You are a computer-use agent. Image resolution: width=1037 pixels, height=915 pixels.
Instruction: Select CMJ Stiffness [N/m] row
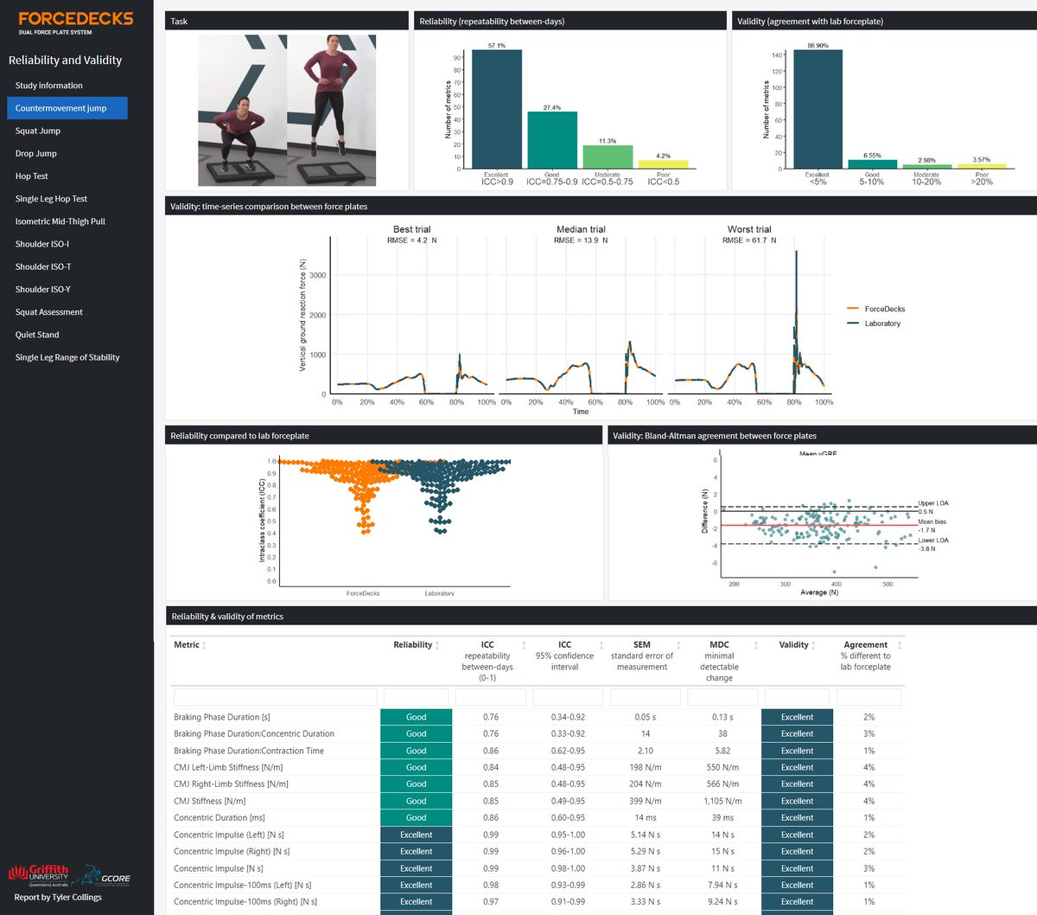click(538, 801)
